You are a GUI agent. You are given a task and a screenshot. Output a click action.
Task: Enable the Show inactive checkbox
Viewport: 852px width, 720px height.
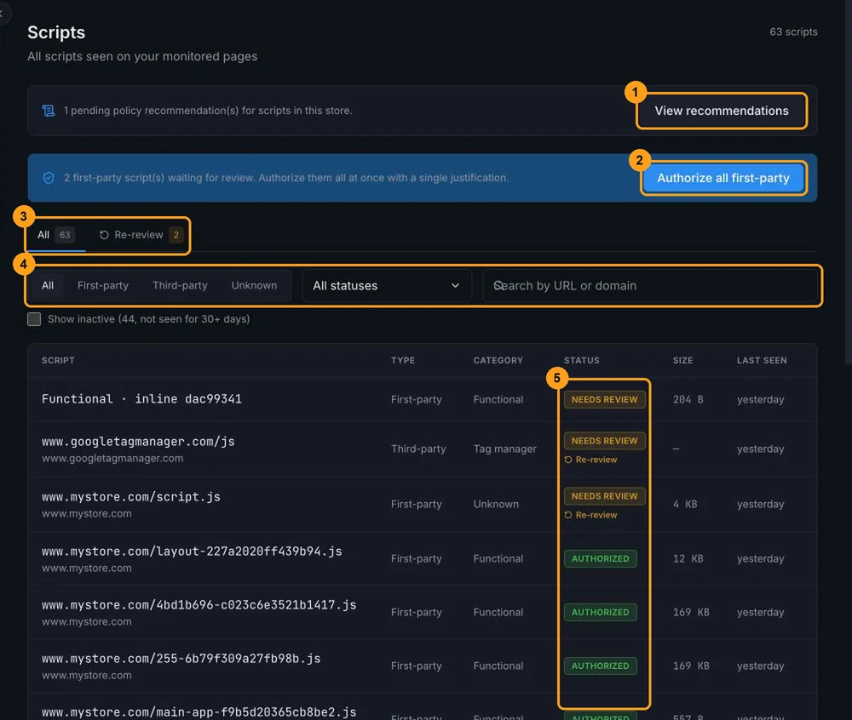point(34,319)
